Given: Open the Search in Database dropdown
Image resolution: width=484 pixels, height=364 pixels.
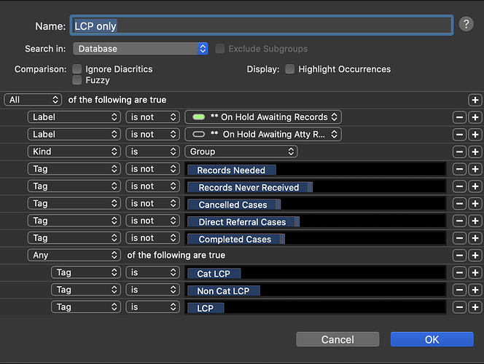Looking at the screenshot, I should point(141,49).
